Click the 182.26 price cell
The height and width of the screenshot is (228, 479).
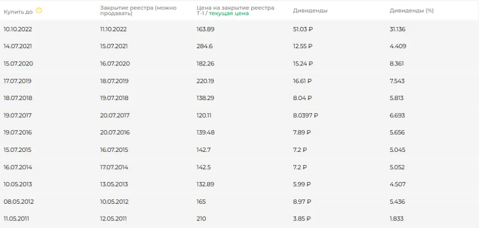click(206, 64)
